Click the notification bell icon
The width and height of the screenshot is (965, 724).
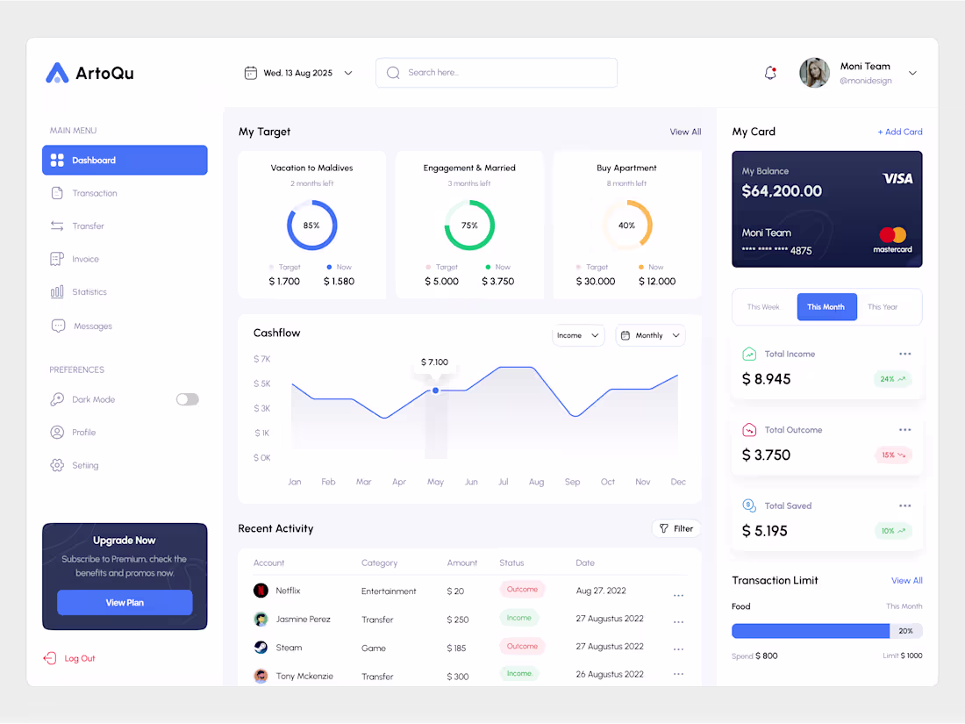[x=769, y=73]
